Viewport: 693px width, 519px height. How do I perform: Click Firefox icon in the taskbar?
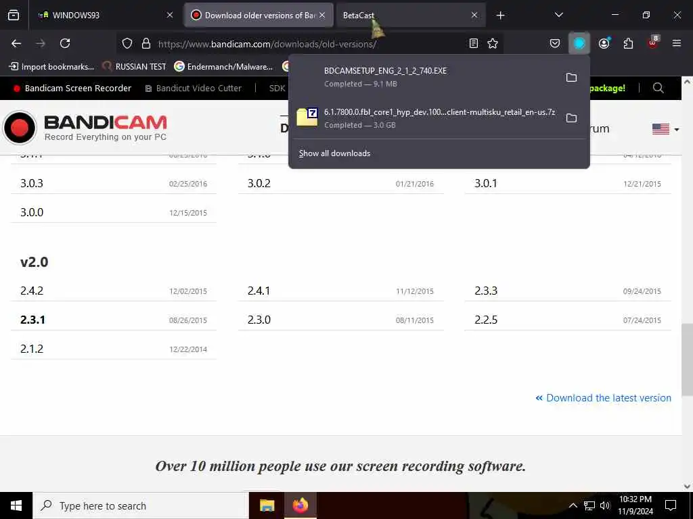[300, 505]
